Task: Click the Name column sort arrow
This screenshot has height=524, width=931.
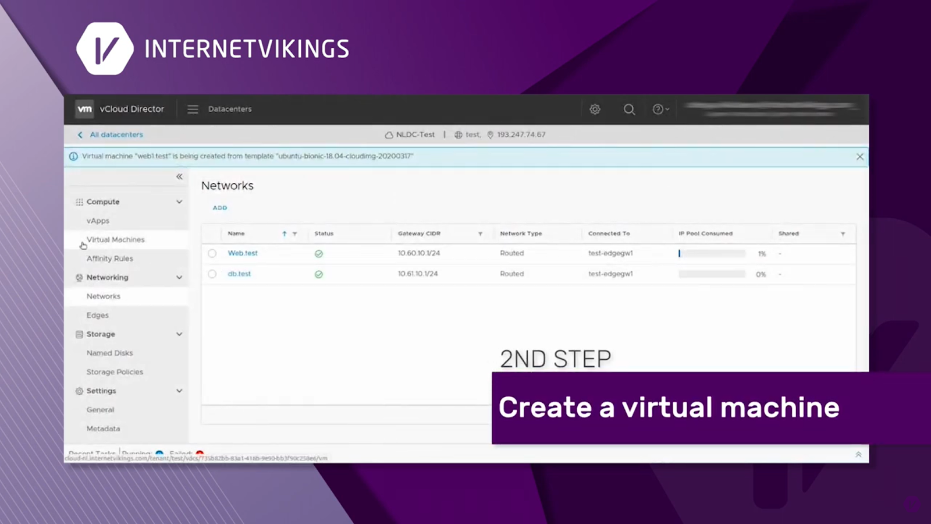Action: pos(285,233)
